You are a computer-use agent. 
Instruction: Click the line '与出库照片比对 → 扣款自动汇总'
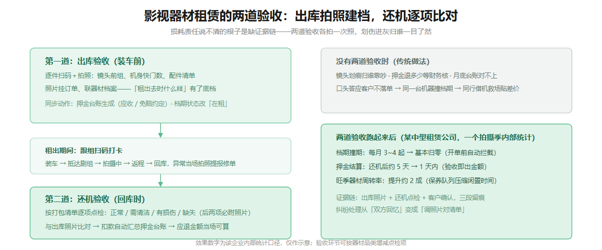[137, 226]
